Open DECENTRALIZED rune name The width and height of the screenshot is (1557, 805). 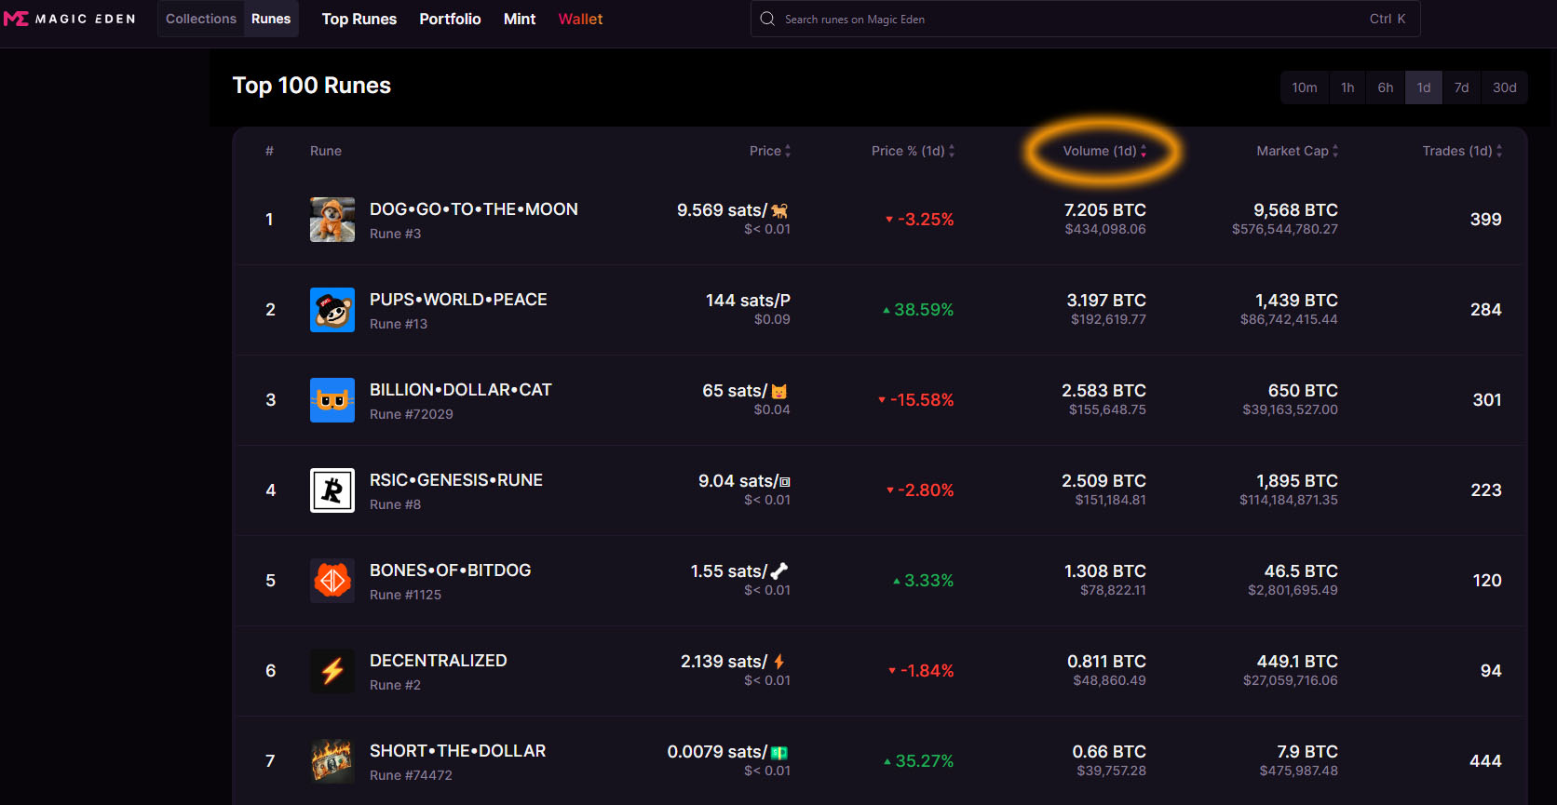(439, 661)
